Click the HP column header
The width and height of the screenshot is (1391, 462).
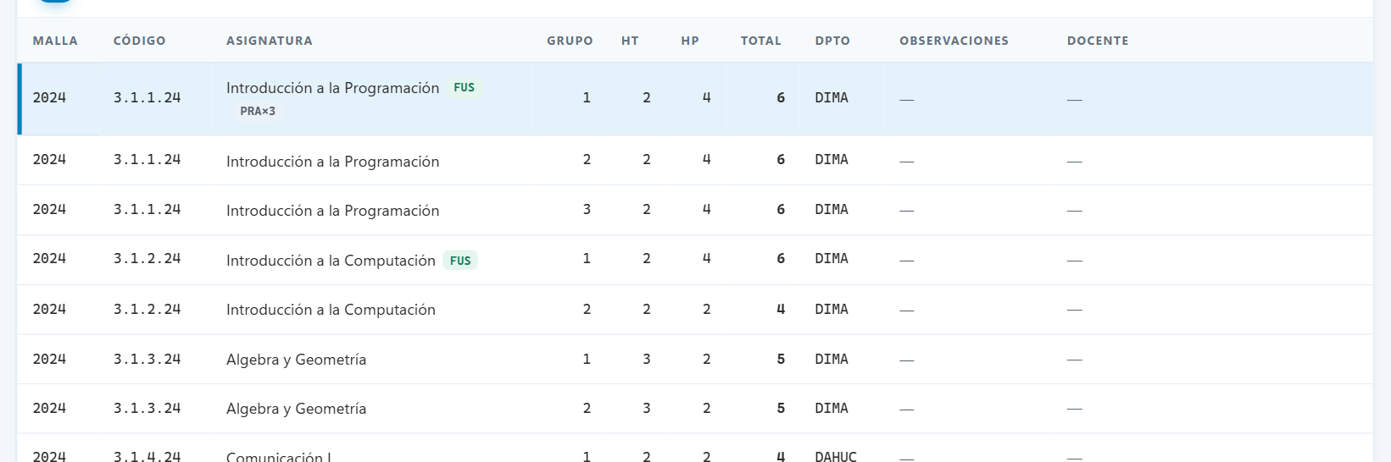(x=690, y=41)
